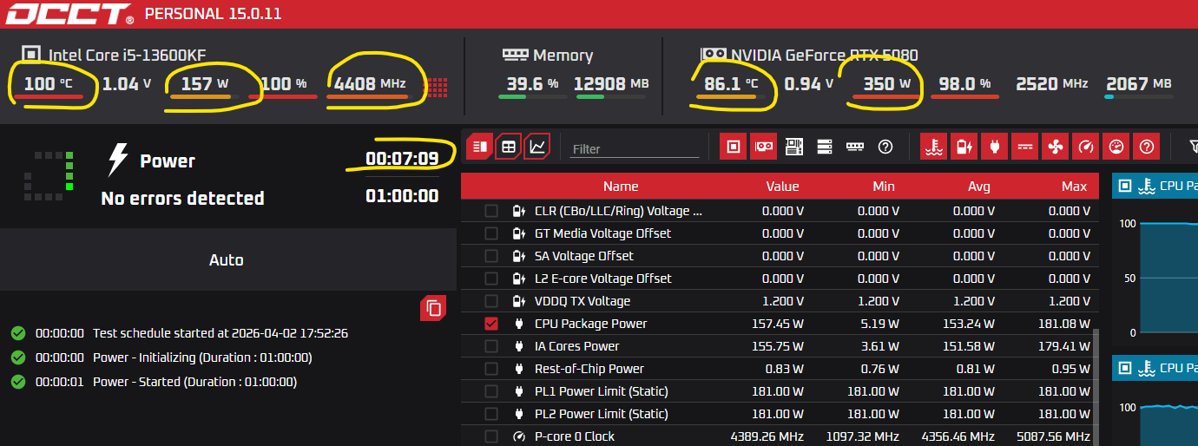The image size is (1198, 446).
Task: Click the plug icon in the CPU Package Power row
Action: tap(519, 324)
